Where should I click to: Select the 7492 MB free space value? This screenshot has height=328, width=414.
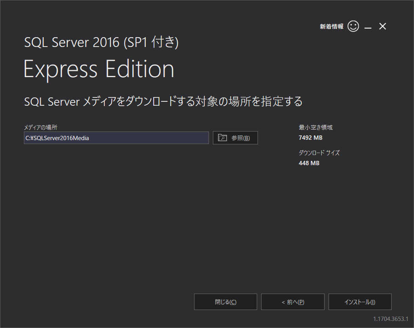[x=310, y=138]
